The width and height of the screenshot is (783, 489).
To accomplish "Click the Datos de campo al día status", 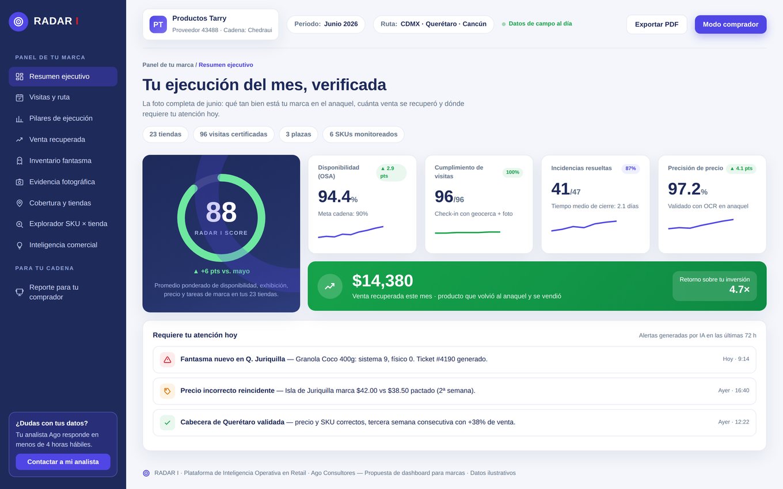I will click(537, 24).
